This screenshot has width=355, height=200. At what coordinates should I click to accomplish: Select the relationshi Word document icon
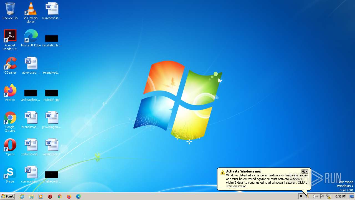coord(52,147)
